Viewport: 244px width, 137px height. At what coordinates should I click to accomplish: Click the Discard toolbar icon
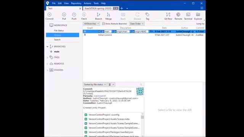[137, 16]
